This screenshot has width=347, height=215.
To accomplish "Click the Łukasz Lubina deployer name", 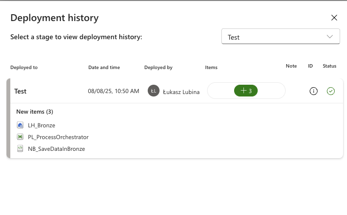I will pyautogui.click(x=181, y=92).
